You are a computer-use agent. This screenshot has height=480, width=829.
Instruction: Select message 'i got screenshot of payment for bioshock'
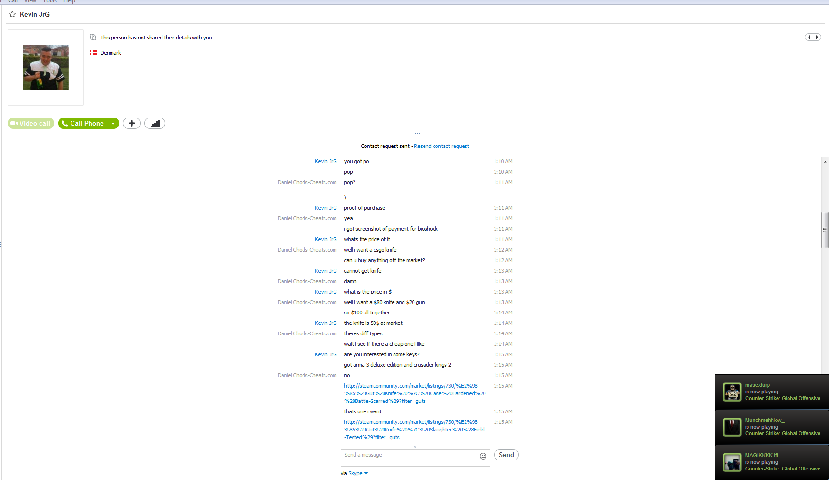391,229
